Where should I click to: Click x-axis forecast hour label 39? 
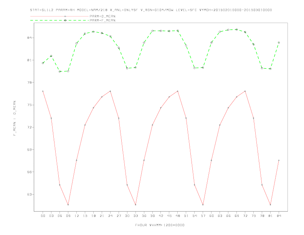(152, 216)
